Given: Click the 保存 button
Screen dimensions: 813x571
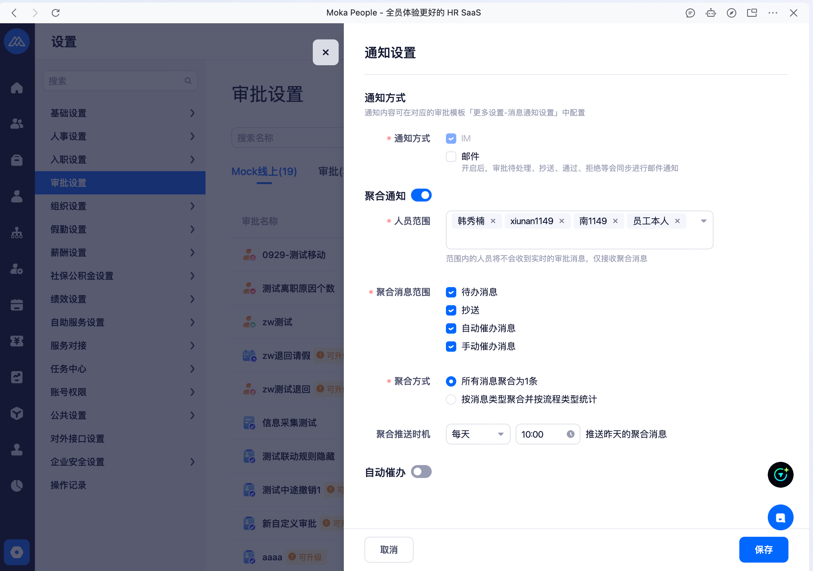Looking at the screenshot, I should [x=764, y=549].
